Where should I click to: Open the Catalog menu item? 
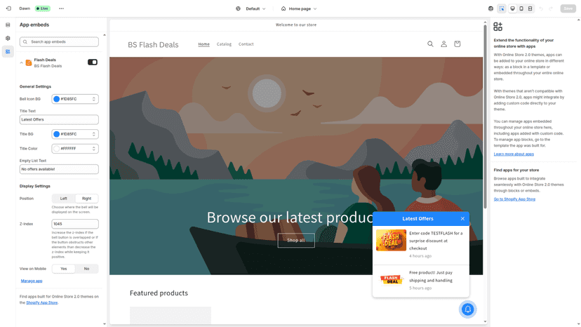224,44
